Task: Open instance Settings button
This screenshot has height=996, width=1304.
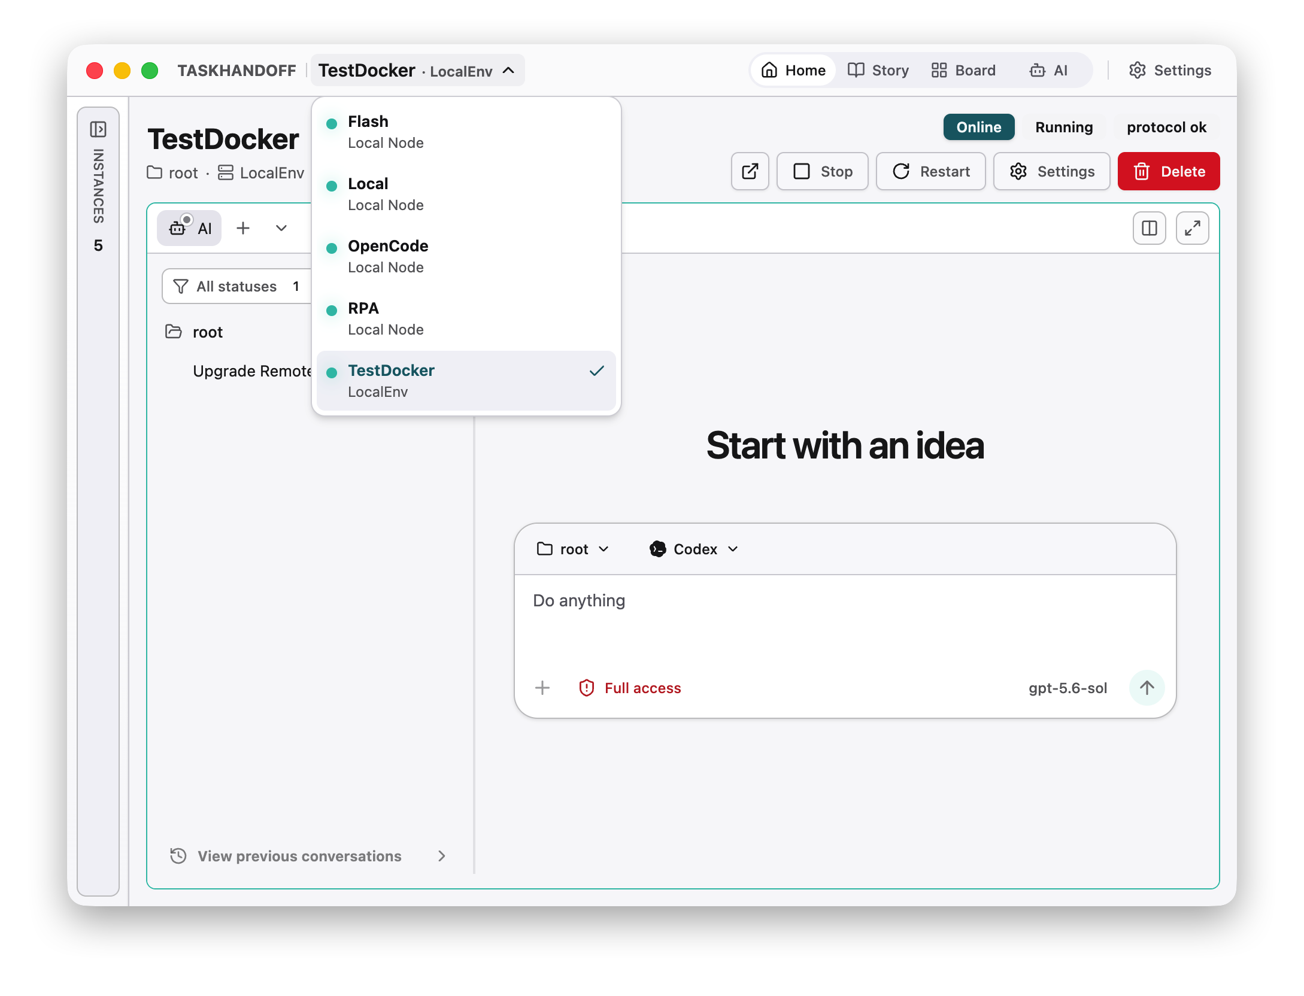Action: [1052, 171]
